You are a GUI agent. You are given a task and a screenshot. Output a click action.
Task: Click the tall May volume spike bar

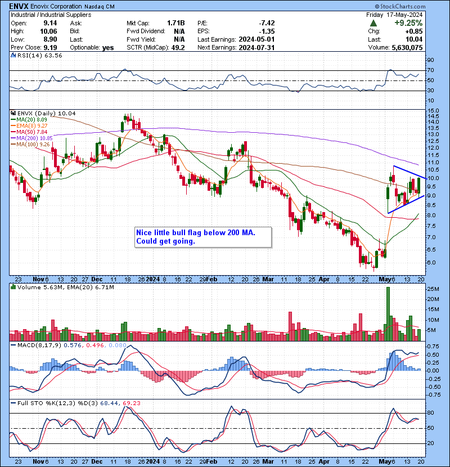point(388,314)
